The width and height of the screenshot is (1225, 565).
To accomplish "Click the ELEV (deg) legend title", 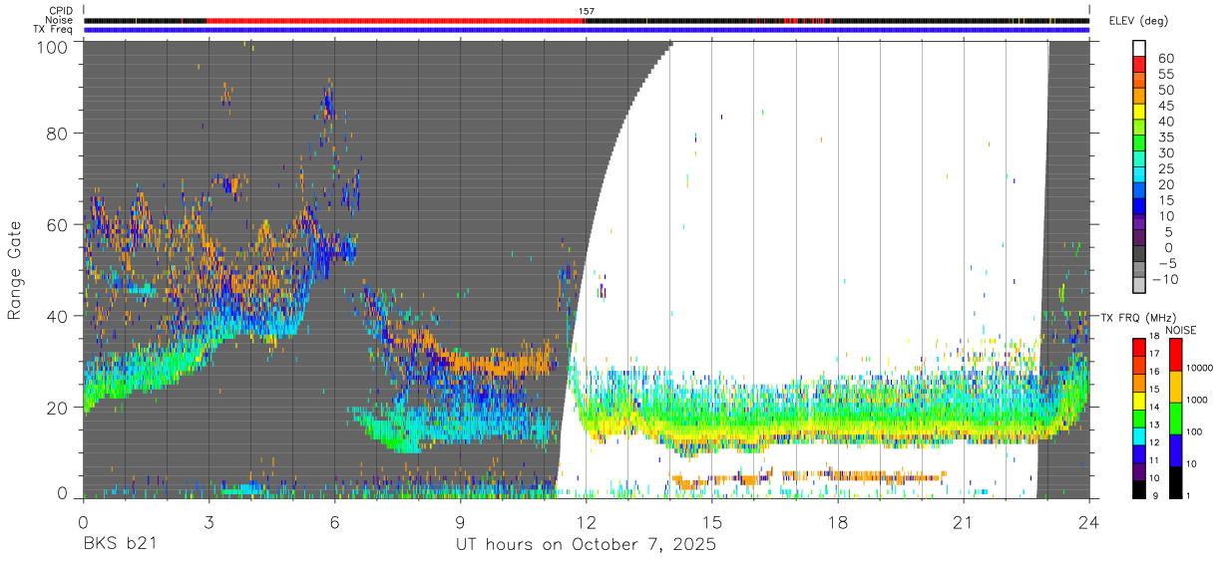I will point(1139,20).
